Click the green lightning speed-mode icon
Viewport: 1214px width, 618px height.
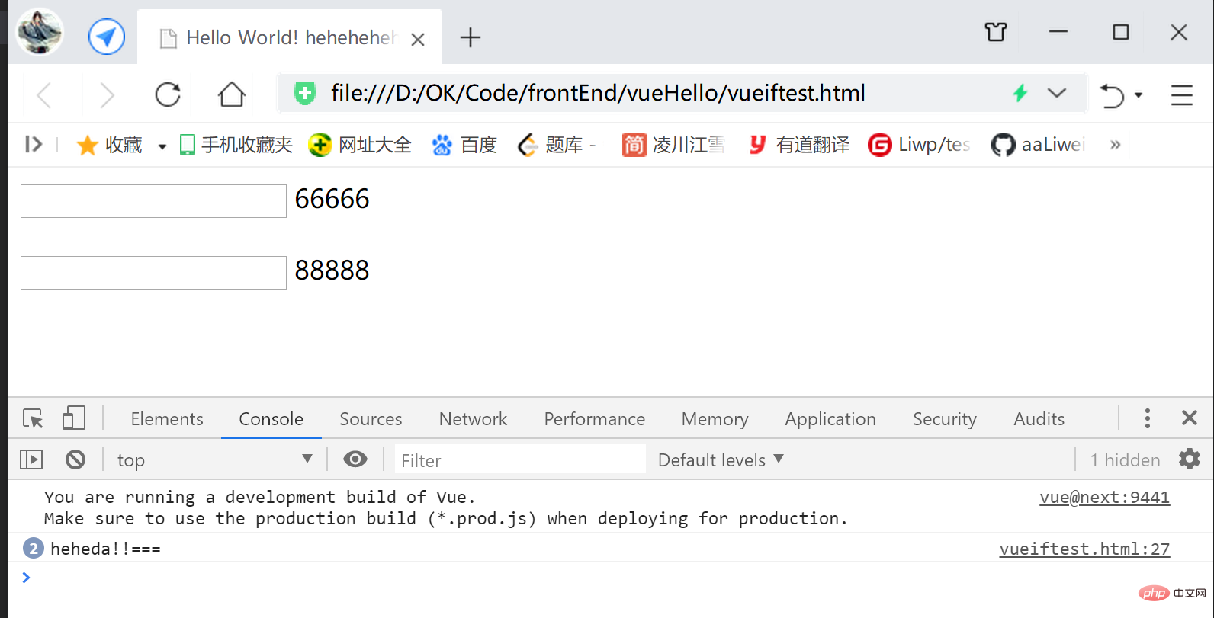(x=1020, y=93)
